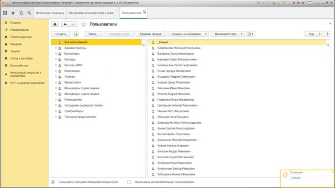Screen dimensions: 335x188
Task: Open _Новый link in notification
Action: tap(295, 178)
